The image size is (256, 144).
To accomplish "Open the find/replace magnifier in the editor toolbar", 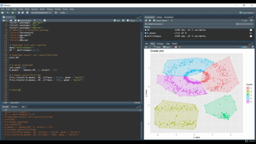I will coord(35,20).
